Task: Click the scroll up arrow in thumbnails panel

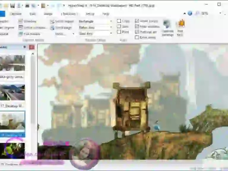Action: coord(33,54)
